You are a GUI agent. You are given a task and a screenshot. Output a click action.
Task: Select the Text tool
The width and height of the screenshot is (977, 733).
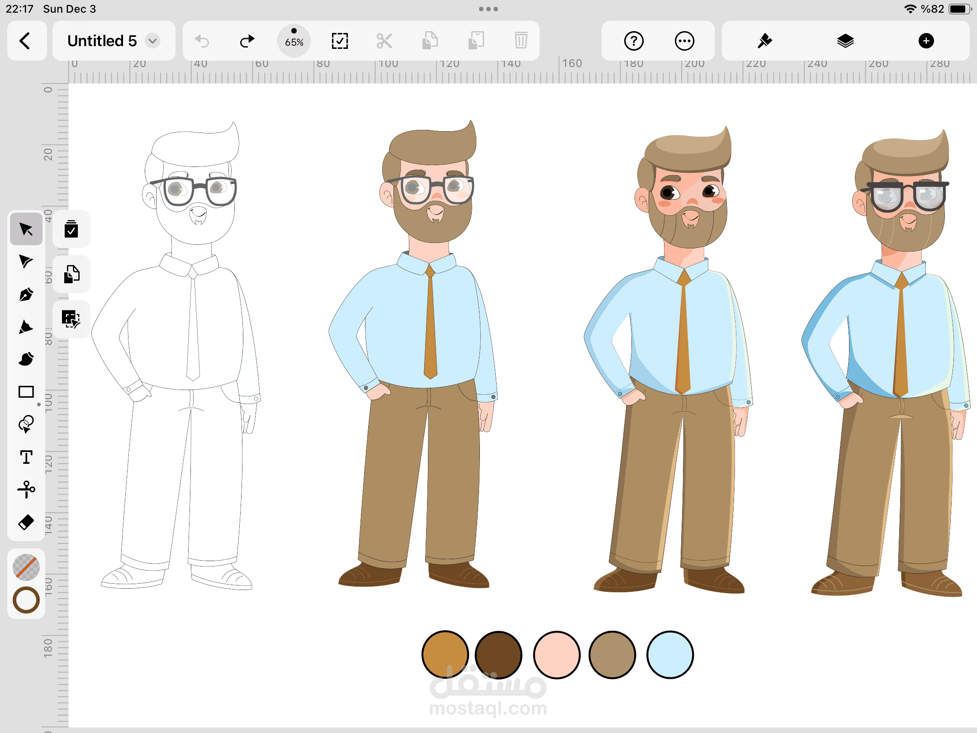click(x=26, y=457)
